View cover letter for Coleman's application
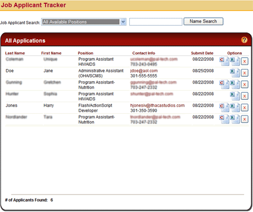This screenshot has width=253, height=212. pos(224,61)
